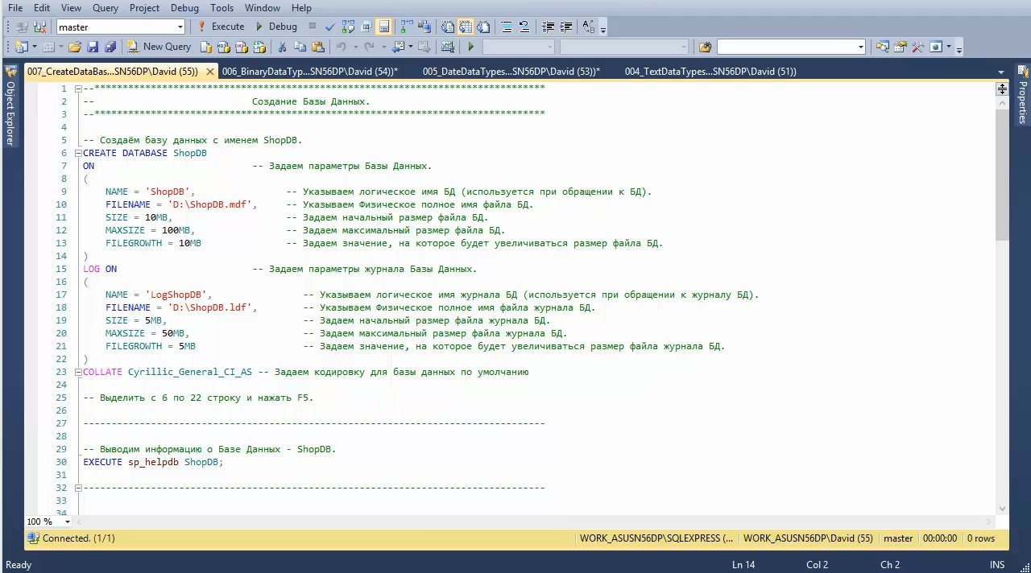Click the editor scroll down arrow
1031x573 pixels.
pos(1002,509)
